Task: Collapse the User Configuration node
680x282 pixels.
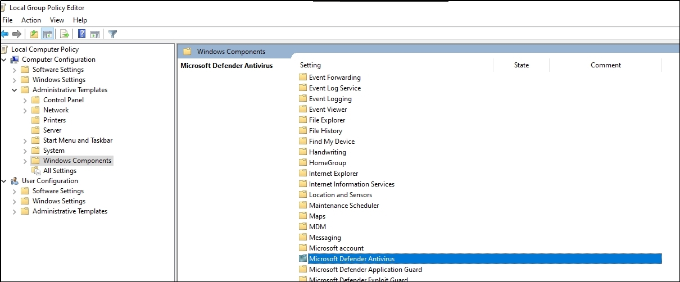Action: (x=4, y=181)
